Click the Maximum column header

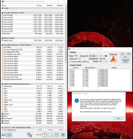tap(60, 6)
